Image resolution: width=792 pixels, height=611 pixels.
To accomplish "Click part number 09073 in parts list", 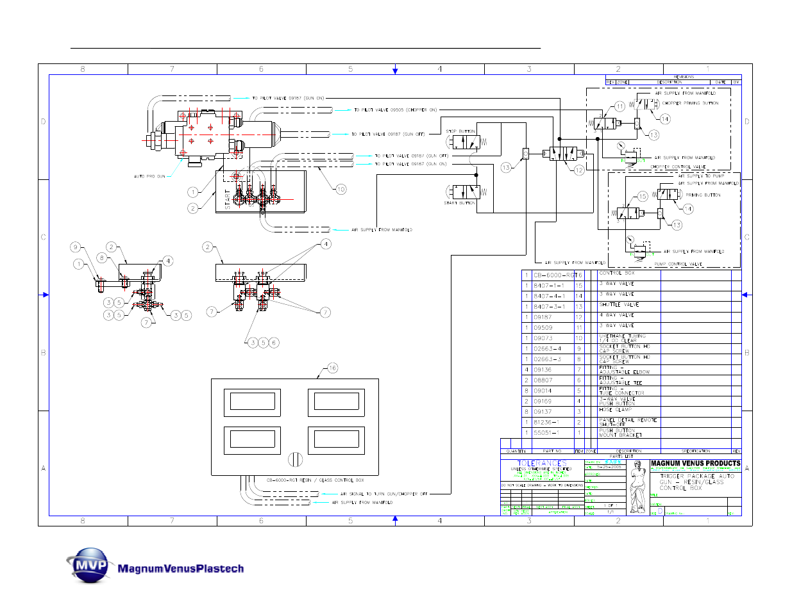I will [x=543, y=338].
